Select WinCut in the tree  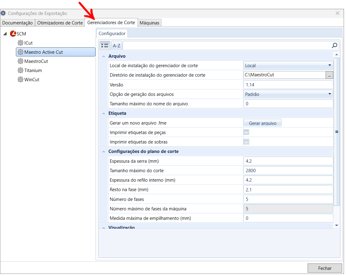tap(32, 80)
